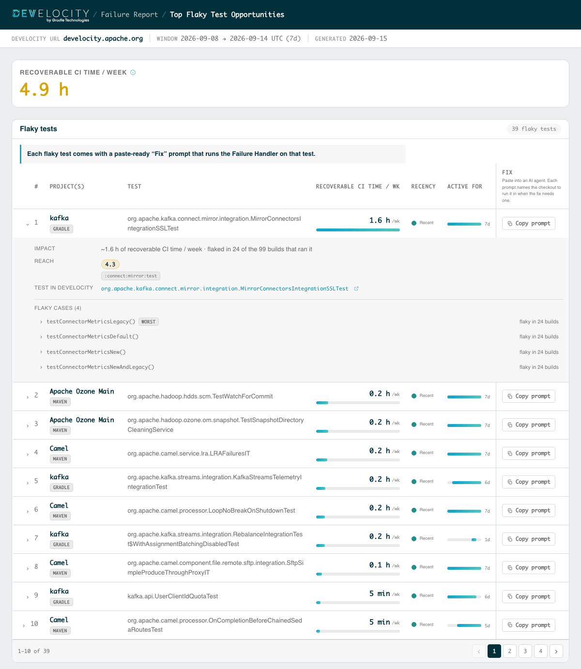Click '1–10 of 39' pagination text
The width and height of the screenshot is (581, 669).
tap(34, 651)
